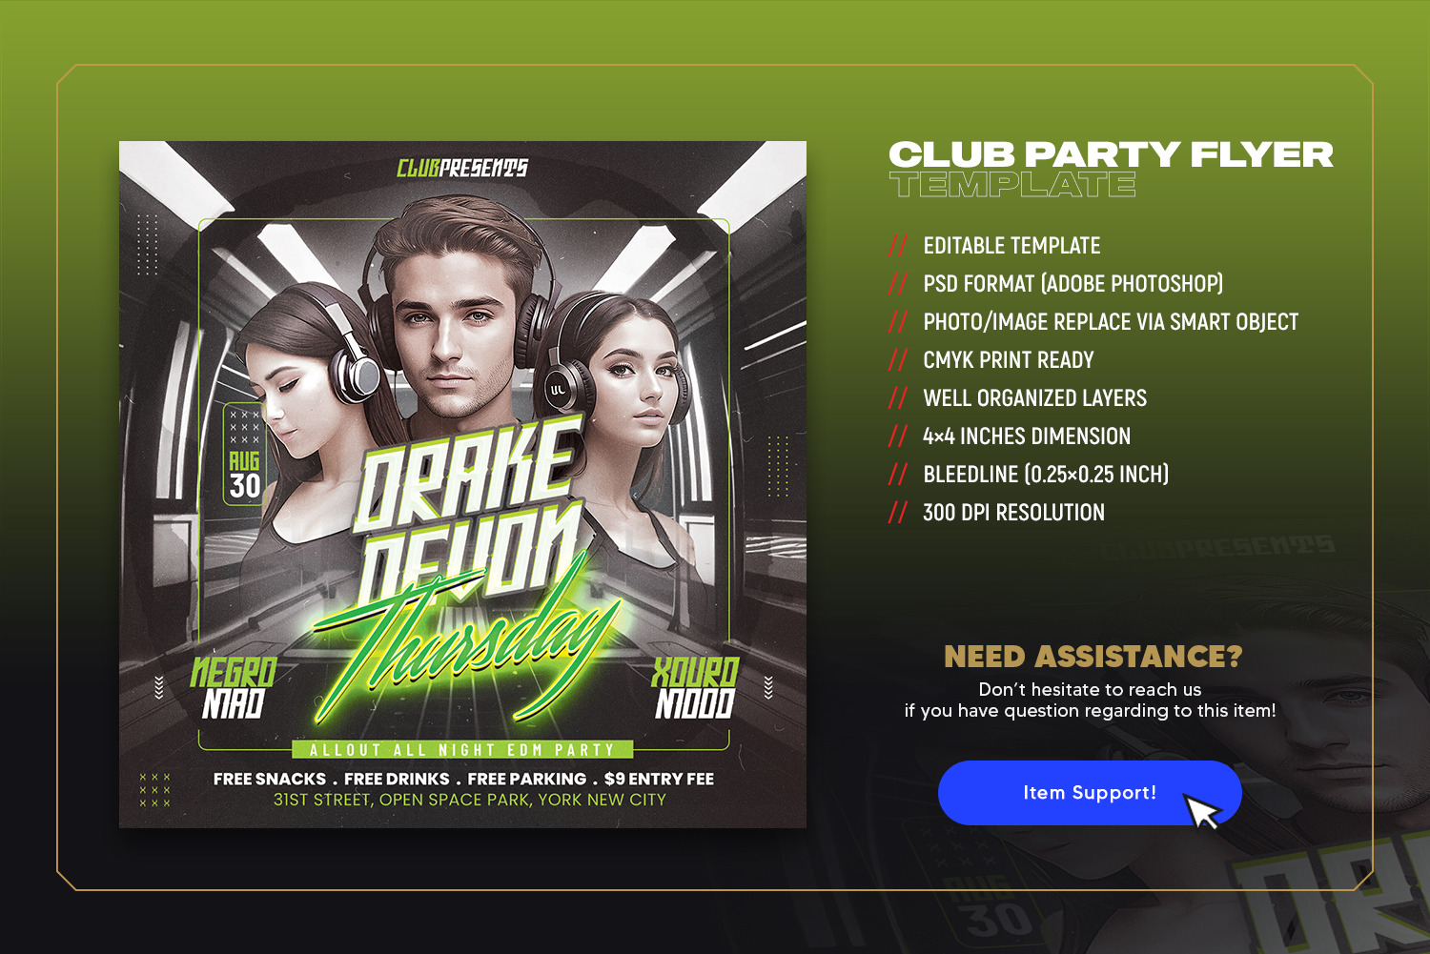Click the down chevrons beside NEGRO NIAD

click(159, 687)
